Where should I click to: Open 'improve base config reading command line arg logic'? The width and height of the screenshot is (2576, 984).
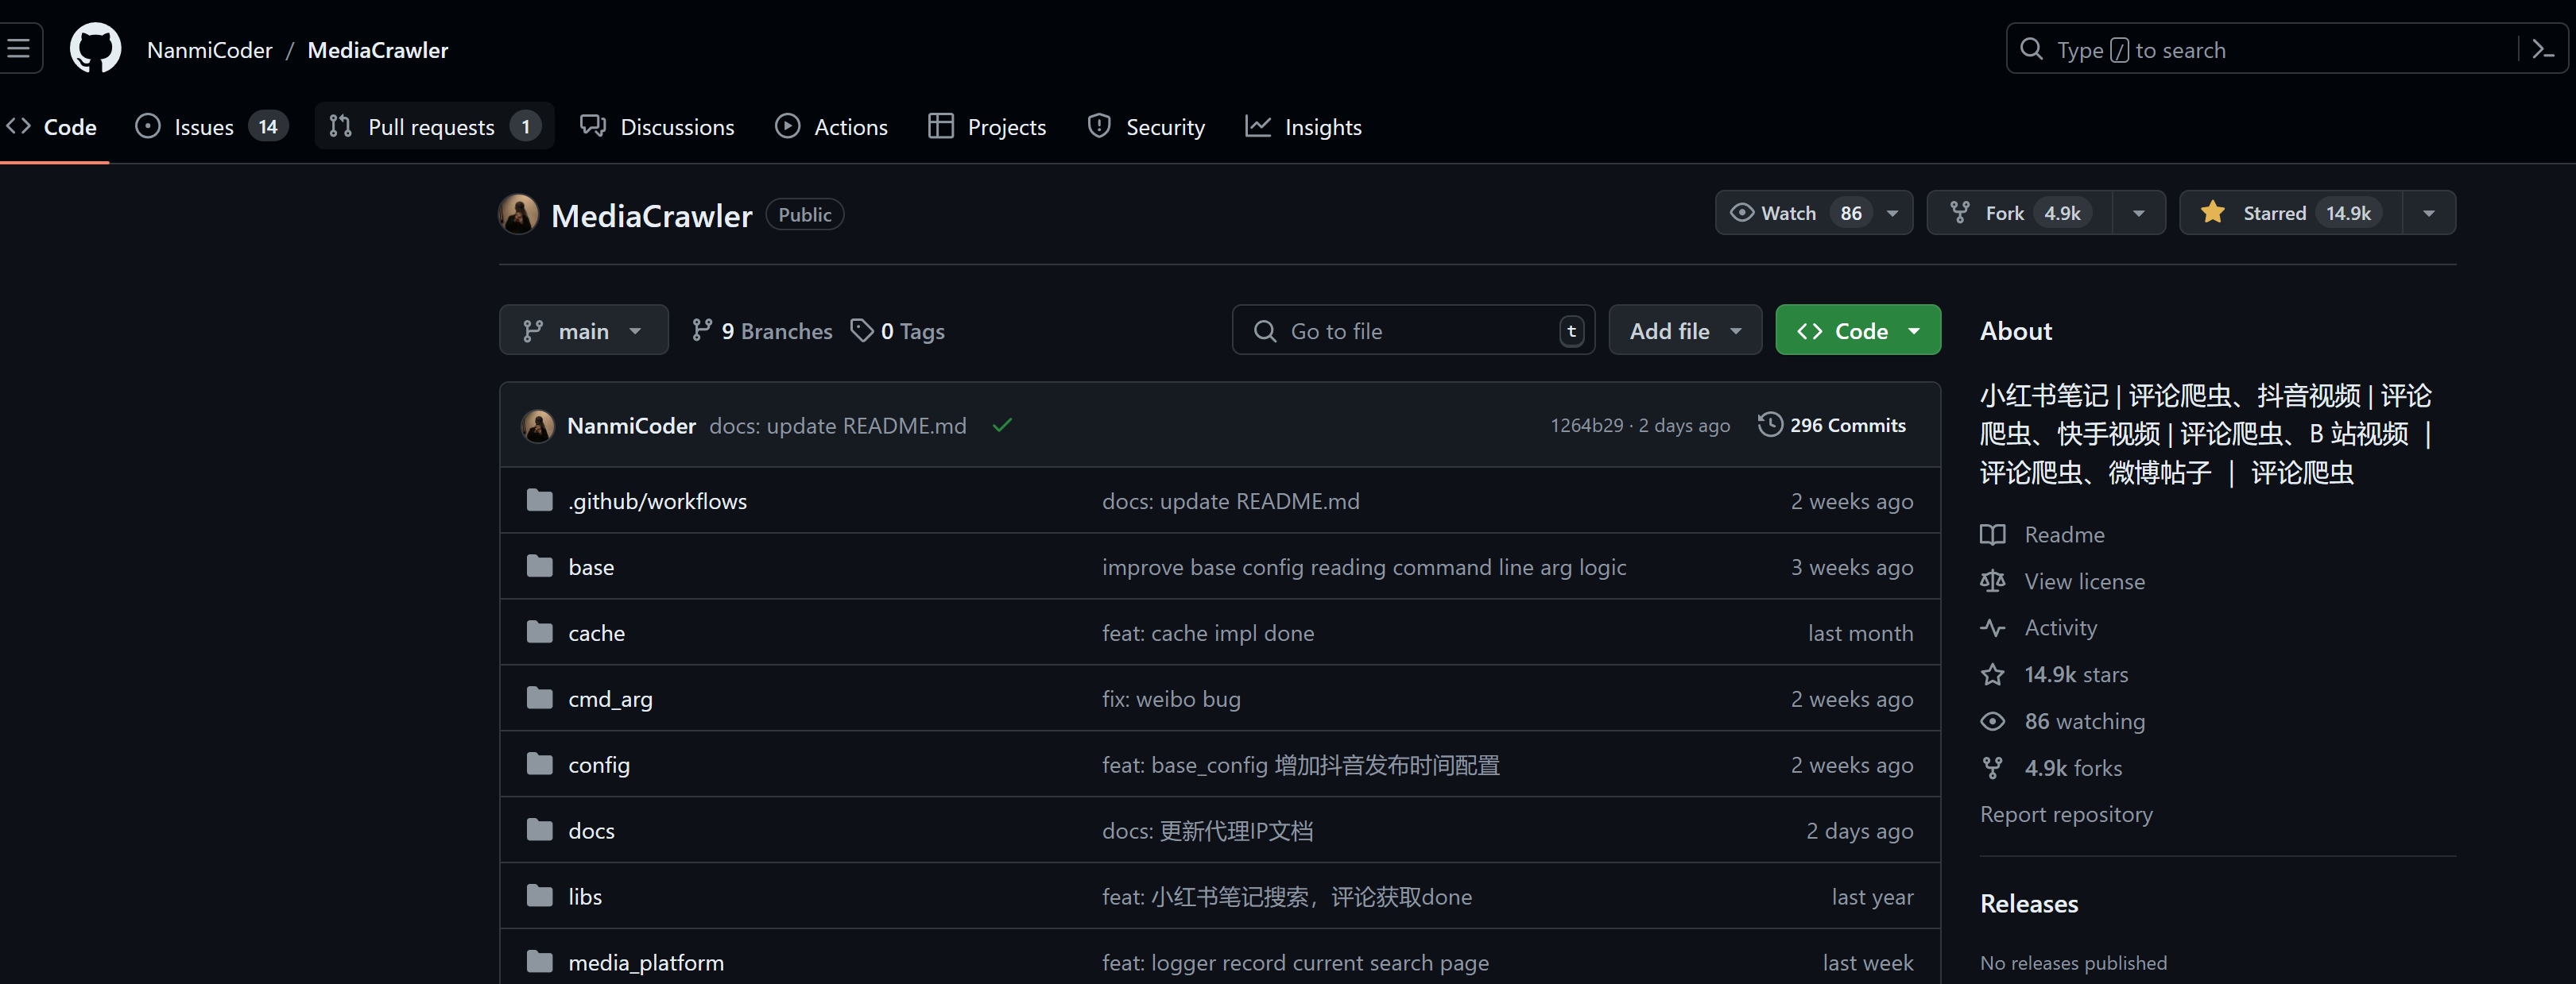[1364, 566]
